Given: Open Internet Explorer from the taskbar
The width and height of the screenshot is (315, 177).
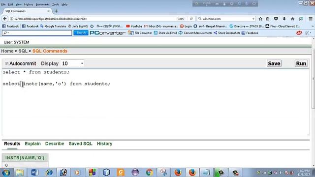Looking at the screenshot, I should click(49, 173).
